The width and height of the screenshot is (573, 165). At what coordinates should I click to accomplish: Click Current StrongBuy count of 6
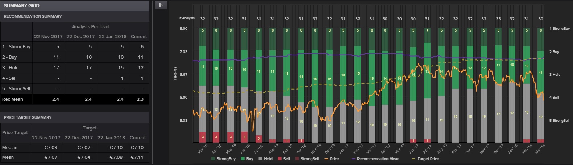click(x=142, y=47)
